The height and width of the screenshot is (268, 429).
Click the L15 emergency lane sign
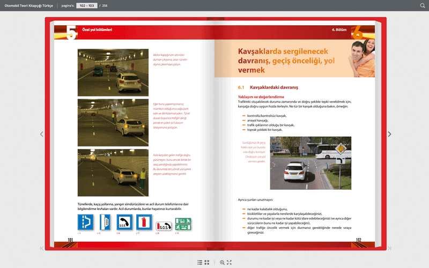(105, 222)
